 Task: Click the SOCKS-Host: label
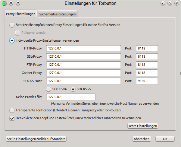pos(33,81)
